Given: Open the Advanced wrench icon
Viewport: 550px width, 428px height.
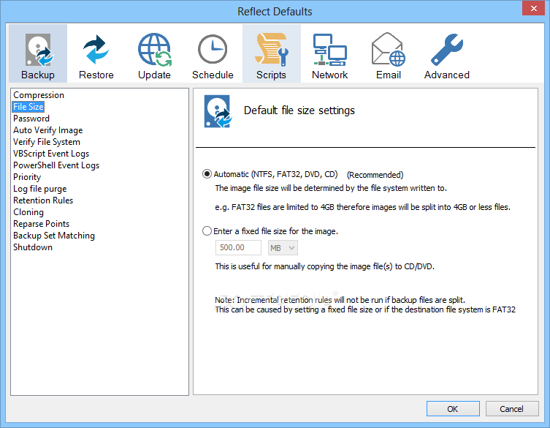Looking at the screenshot, I should coord(446,53).
